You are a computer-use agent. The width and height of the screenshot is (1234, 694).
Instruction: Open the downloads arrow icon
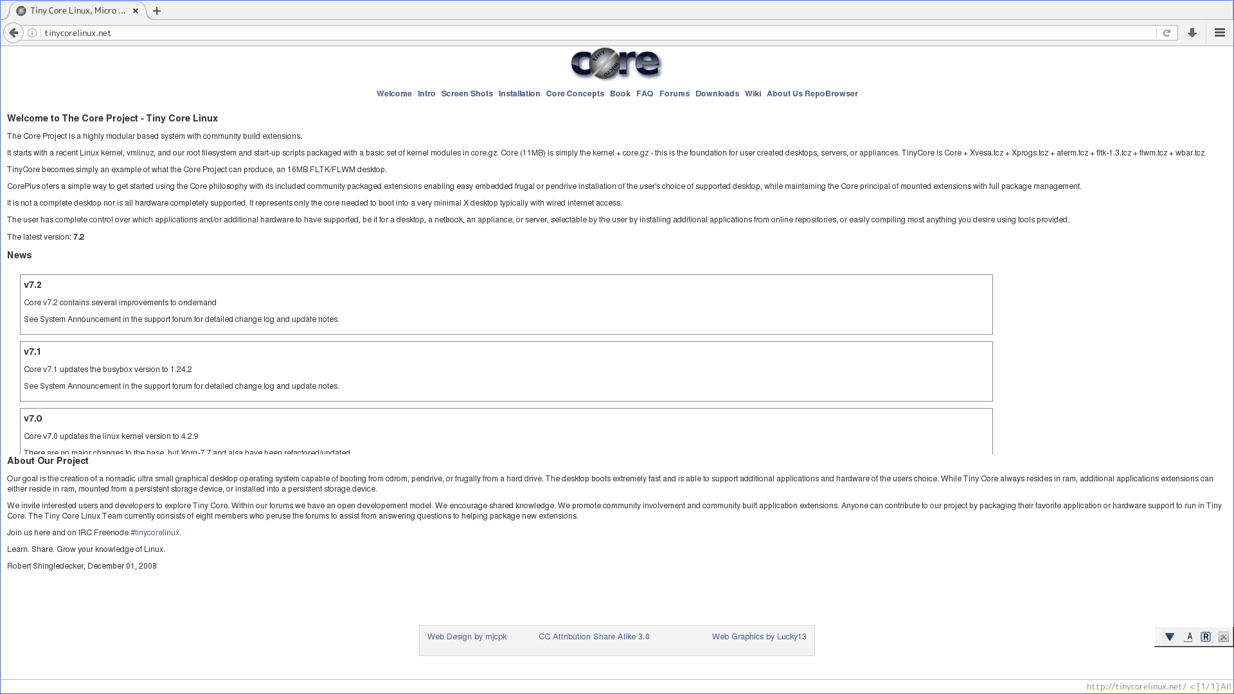(1192, 33)
